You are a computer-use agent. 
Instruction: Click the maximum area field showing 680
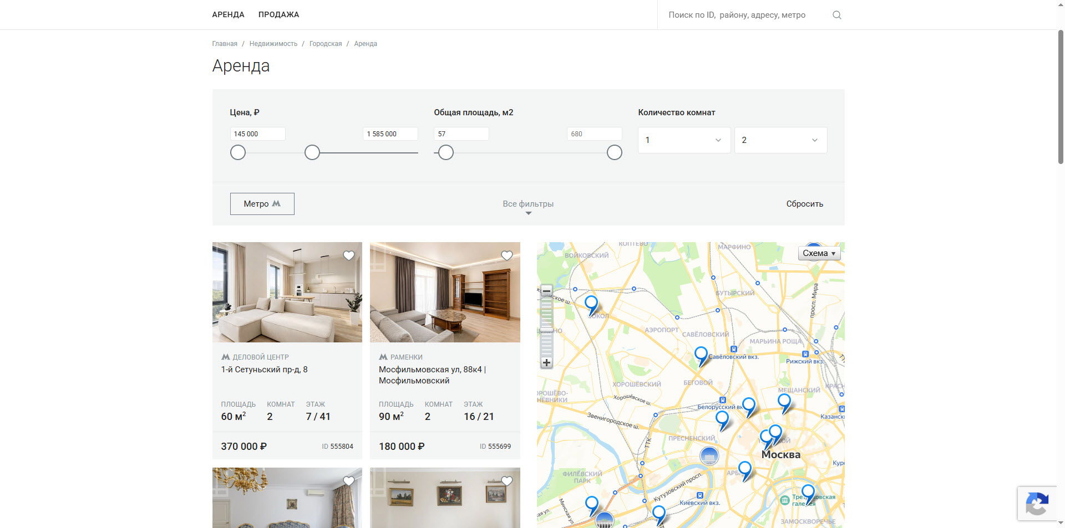pos(595,134)
